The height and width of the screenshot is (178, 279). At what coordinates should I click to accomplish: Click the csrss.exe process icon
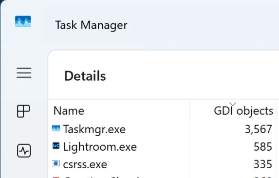coord(56,163)
